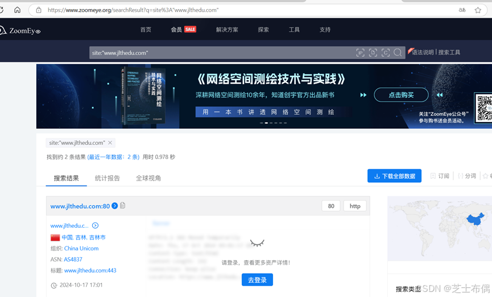Viewport: 492px width, 297px height.
Task: Click the 下载全部数据 button
Action: (x=394, y=176)
